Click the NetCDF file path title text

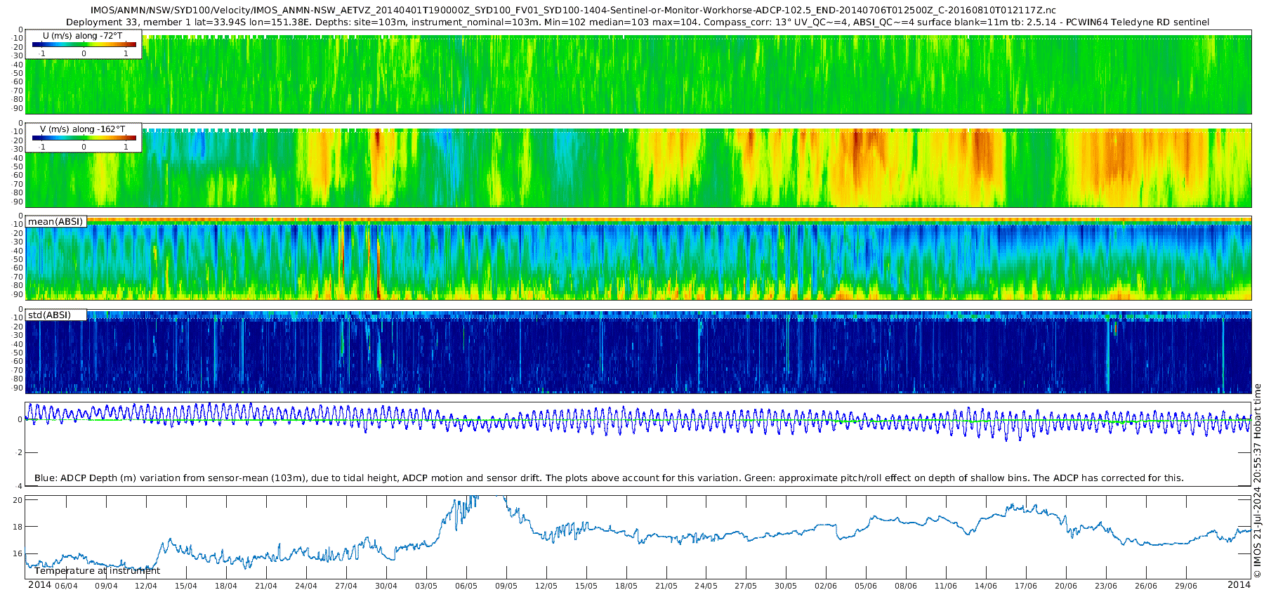pyautogui.click(x=572, y=10)
